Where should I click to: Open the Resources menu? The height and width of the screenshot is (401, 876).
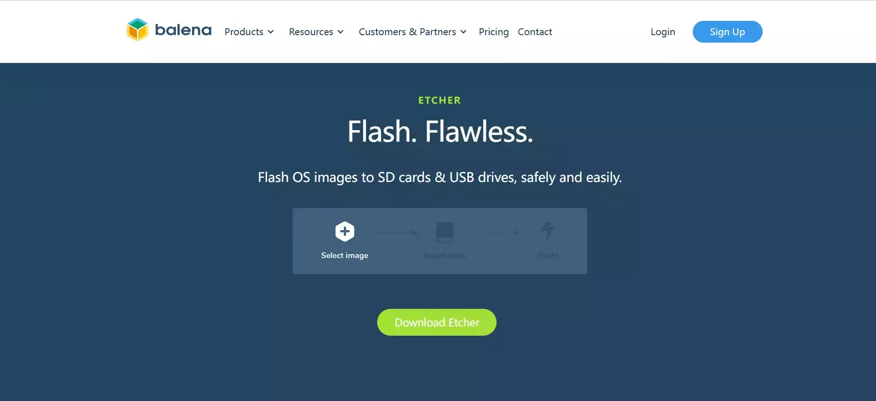(x=316, y=32)
